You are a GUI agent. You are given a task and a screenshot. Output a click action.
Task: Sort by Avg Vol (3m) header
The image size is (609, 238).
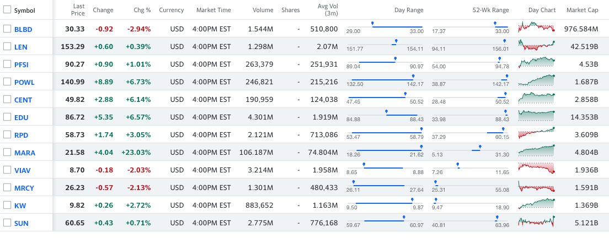coord(328,10)
